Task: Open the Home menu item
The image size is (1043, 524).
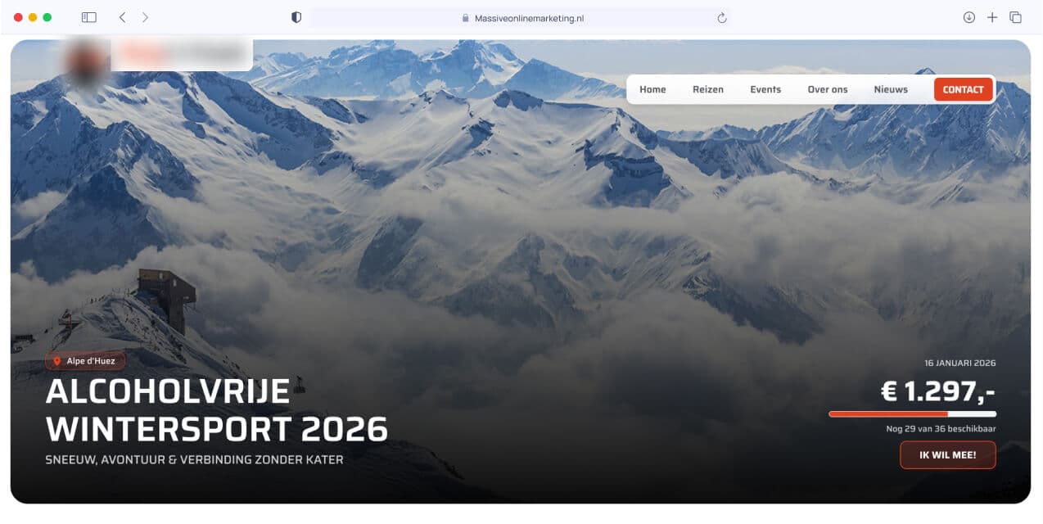Action: click(x=652, y=89)
